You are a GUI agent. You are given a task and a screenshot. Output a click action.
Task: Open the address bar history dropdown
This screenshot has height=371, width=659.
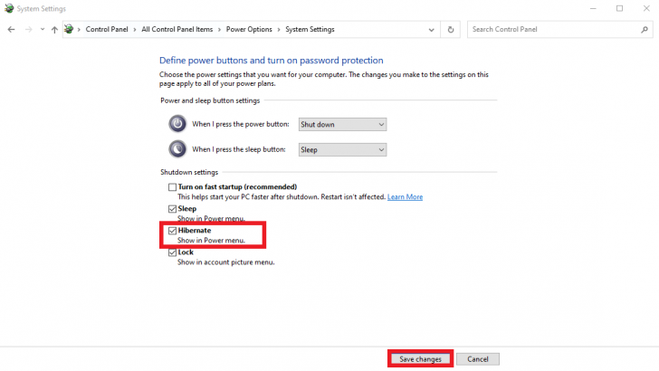tap(431, 30)
